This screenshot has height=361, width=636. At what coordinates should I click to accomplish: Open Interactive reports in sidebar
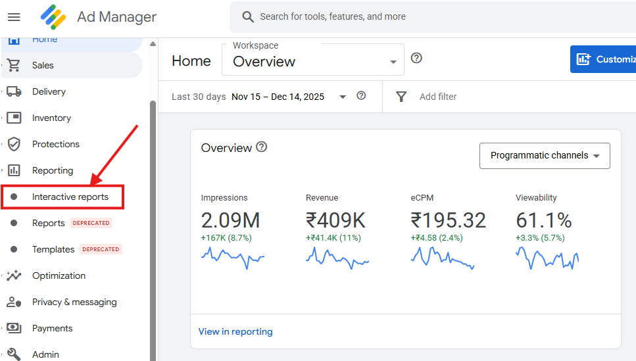pos(70,197)
